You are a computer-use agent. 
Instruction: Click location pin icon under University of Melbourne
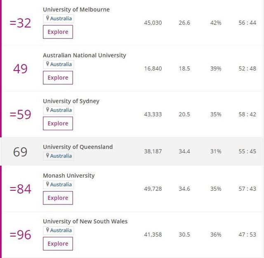tap(48, 18)
